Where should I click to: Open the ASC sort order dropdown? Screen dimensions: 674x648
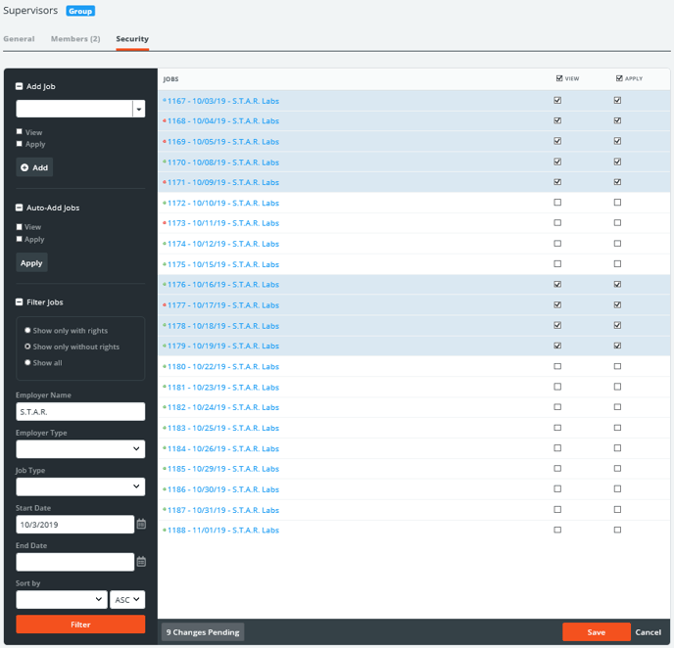(x=127, y=599)
